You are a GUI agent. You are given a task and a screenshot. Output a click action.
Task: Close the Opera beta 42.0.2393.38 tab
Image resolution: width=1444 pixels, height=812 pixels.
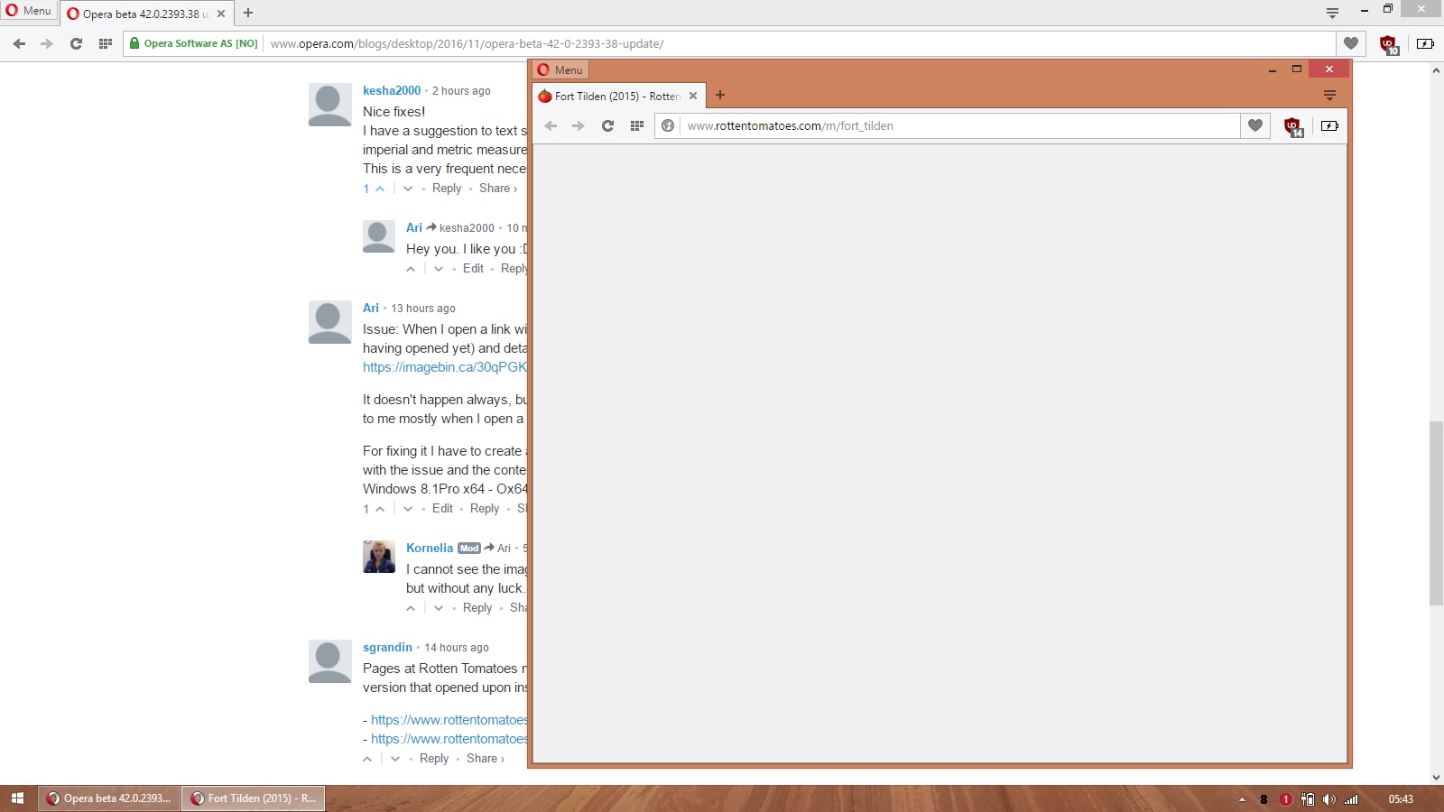pyautogui.click(x=221, y=14)
